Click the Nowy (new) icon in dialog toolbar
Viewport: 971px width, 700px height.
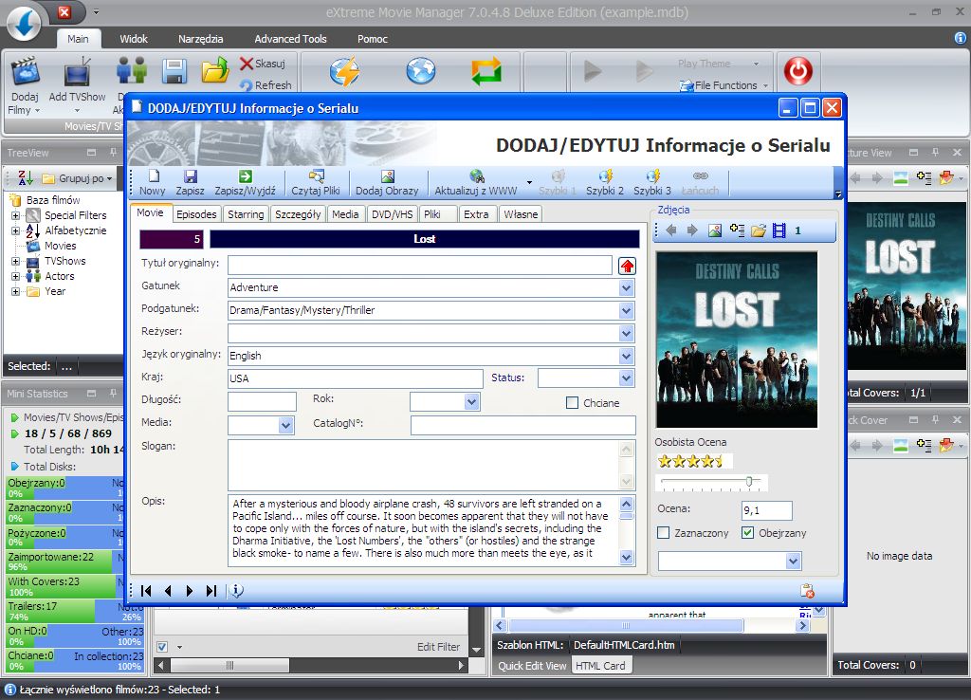153,176
